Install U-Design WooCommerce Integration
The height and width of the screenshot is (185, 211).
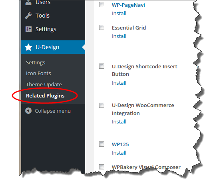pyautogui.click(x=119, y=122)
